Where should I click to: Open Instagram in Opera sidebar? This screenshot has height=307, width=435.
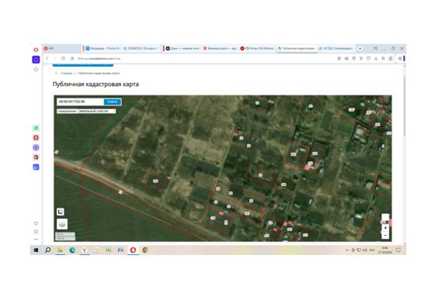pos(36,157)
